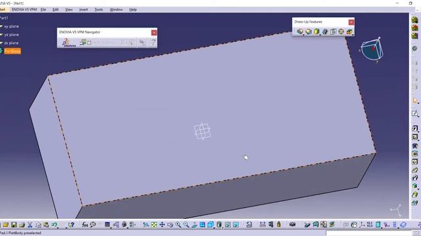Select xy plane in the tree

(x=12, y=26)
